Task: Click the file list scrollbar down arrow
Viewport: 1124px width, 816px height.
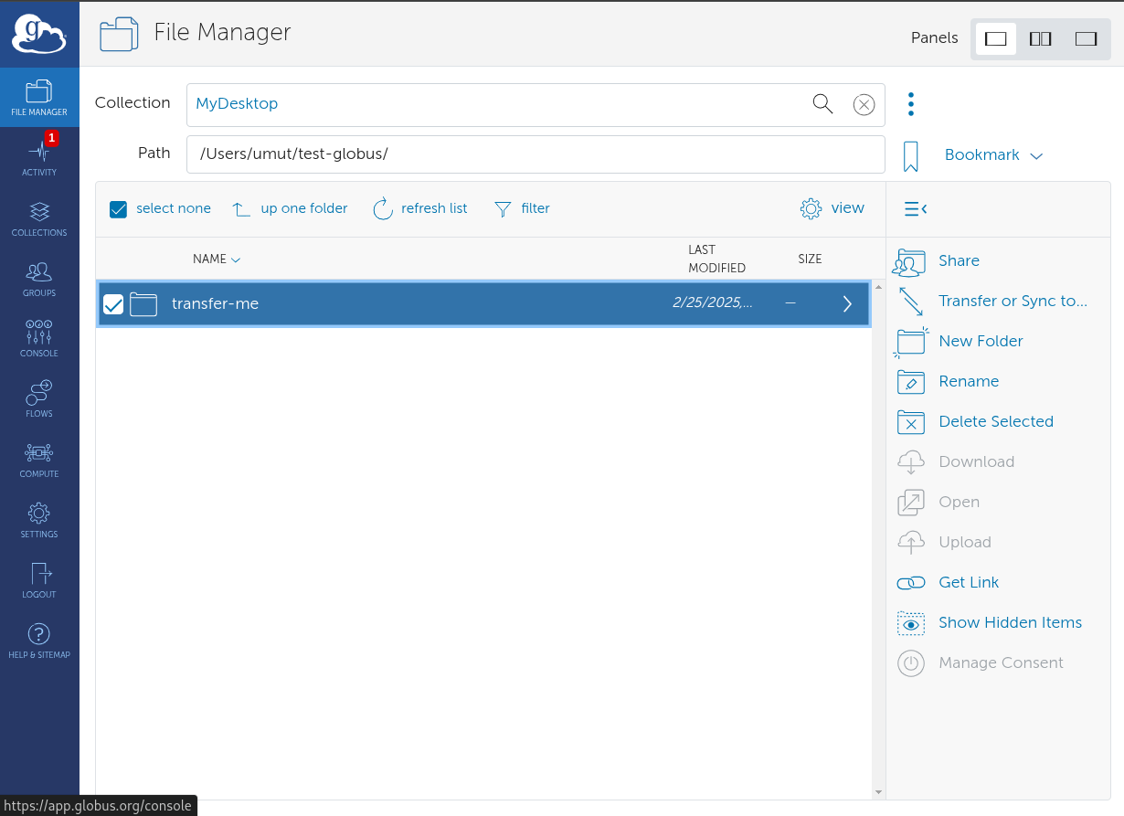Action: (x=878, y=792)
